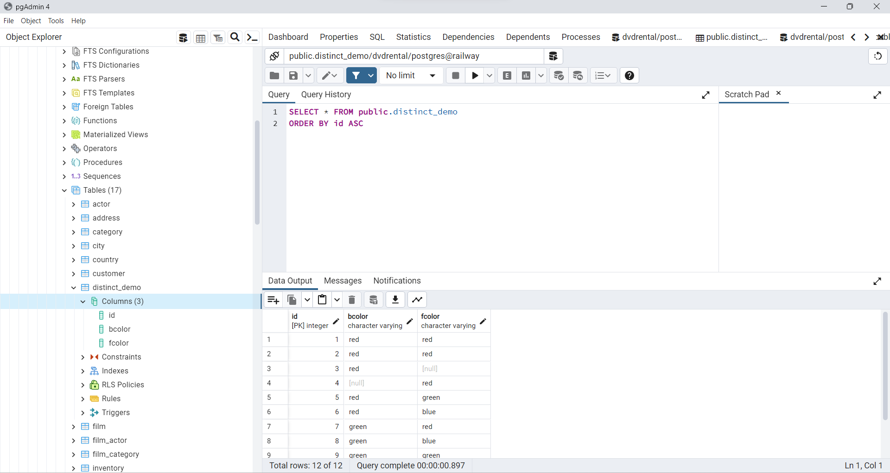Switch to the Query History tab
Image resolution: width=890 pixels, height=473 pixels.
pyautogui.click(x=326, y=95)
